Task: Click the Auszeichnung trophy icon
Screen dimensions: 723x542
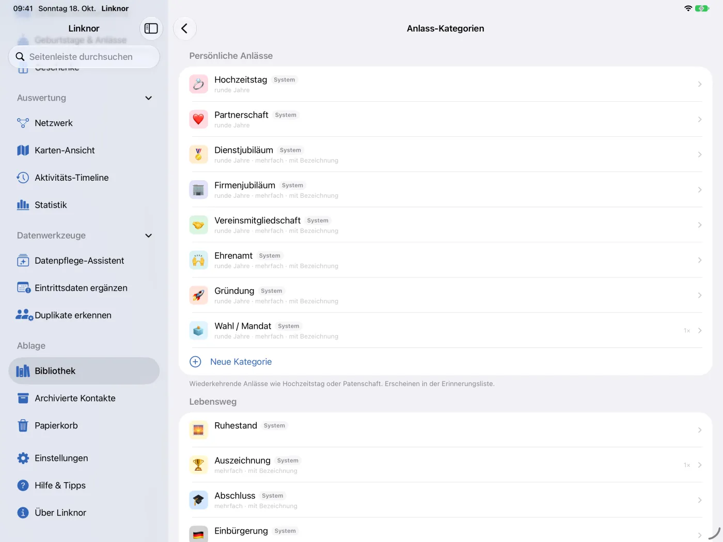Action: click(198, 465)
